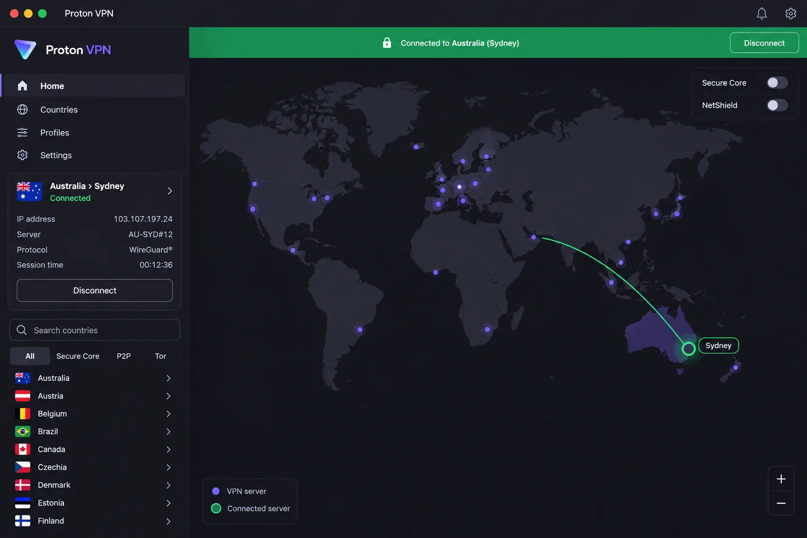Expand the Belgium server list chevron
This screenshot has height=538, width=807.
click(x=168, y=414)
